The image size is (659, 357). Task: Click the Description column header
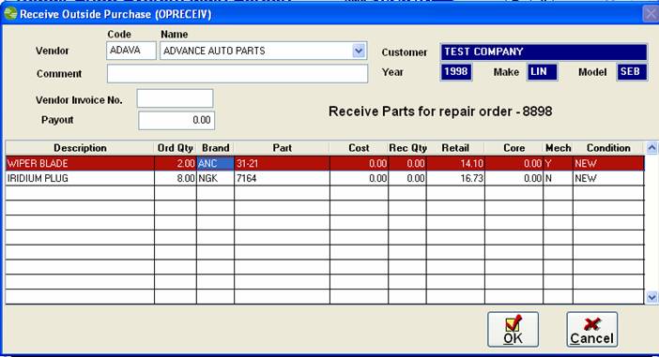point(80,148)
